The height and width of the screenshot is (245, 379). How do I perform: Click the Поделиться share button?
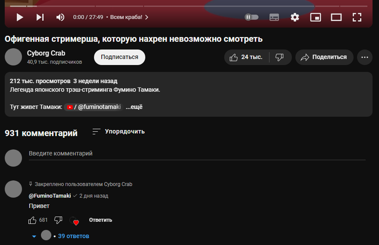[x=324, y=57]
